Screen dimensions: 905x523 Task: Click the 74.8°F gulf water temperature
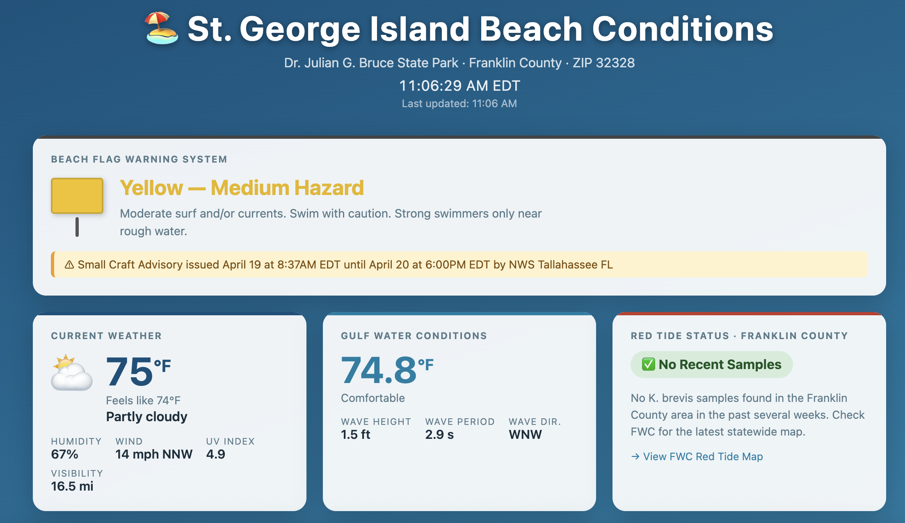point(387,370)
